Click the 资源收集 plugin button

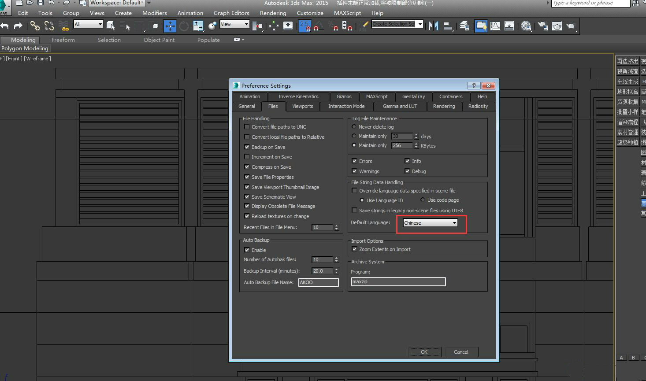point(627,102)
